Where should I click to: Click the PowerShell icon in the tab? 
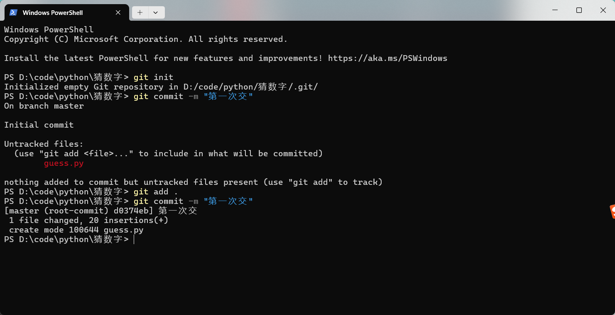pyautogui.click(x=13, y=12)
